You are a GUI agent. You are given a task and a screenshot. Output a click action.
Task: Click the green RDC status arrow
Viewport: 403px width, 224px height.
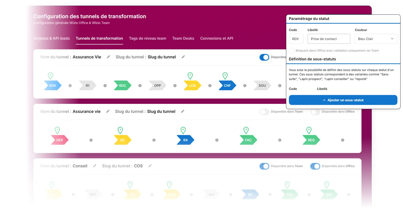coord(122,86)
